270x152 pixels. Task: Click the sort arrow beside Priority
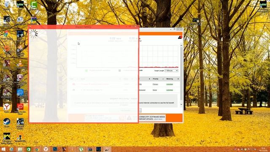(x=163, y=79)
